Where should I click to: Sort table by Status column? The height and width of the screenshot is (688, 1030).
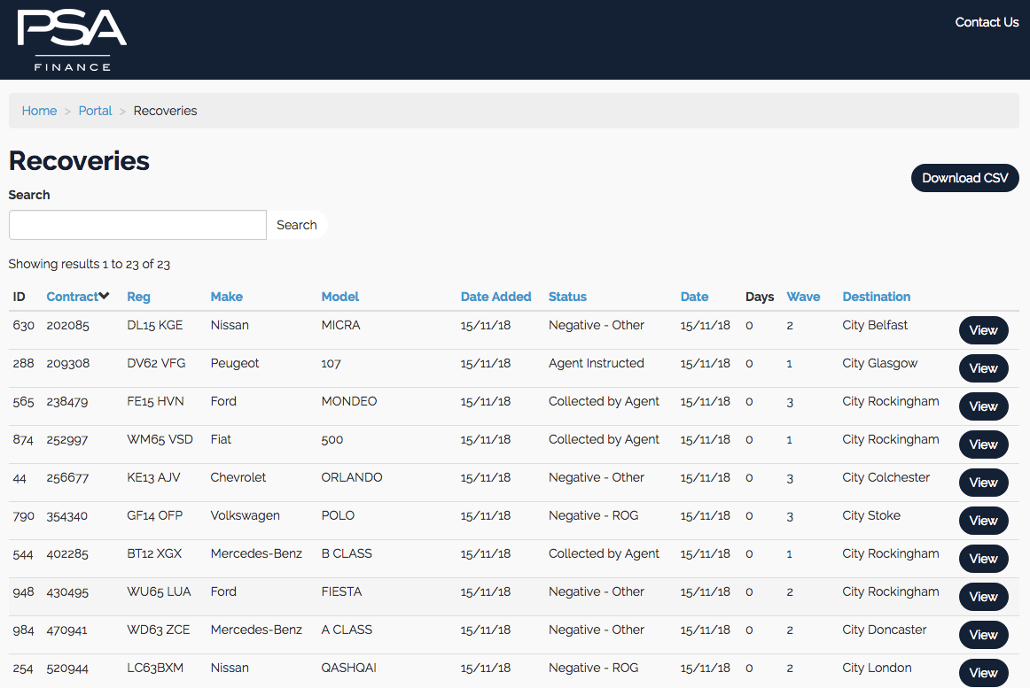567,297
